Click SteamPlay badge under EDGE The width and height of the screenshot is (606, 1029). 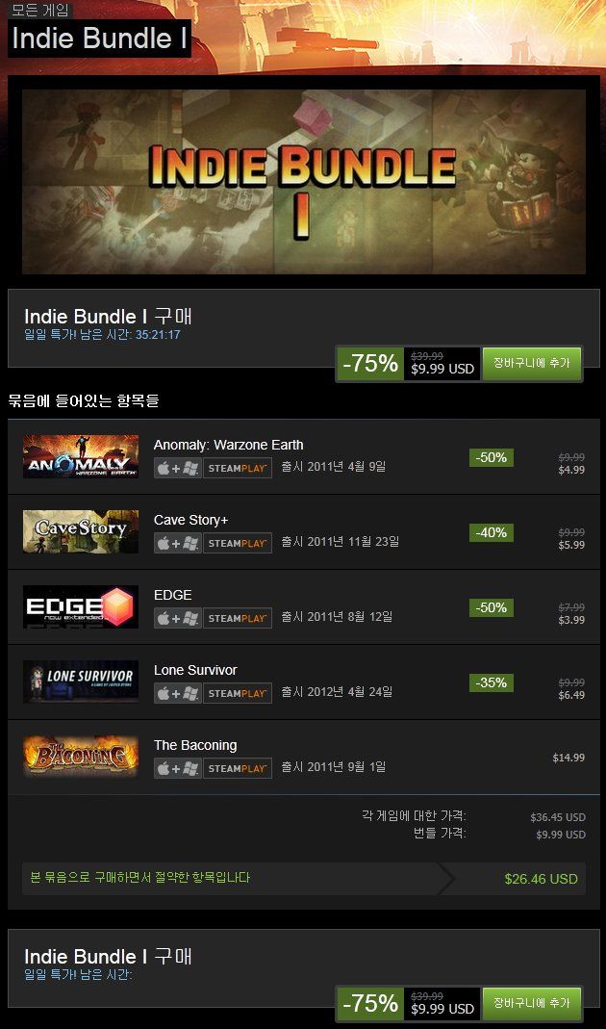[238, 618]
